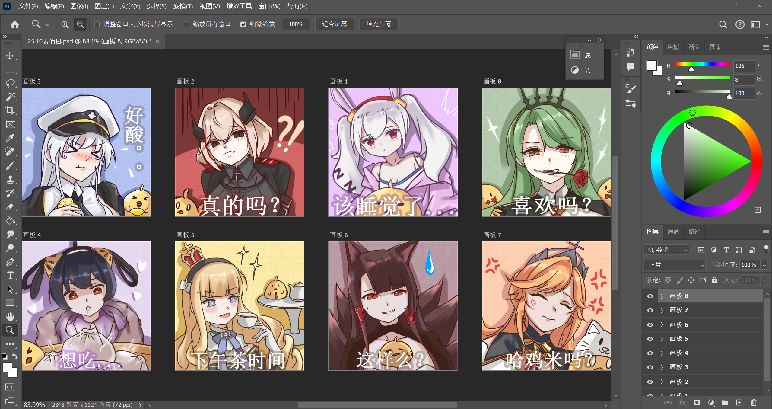Click the hue slider bar
The image size is (772, 409).
click(702, 64)
